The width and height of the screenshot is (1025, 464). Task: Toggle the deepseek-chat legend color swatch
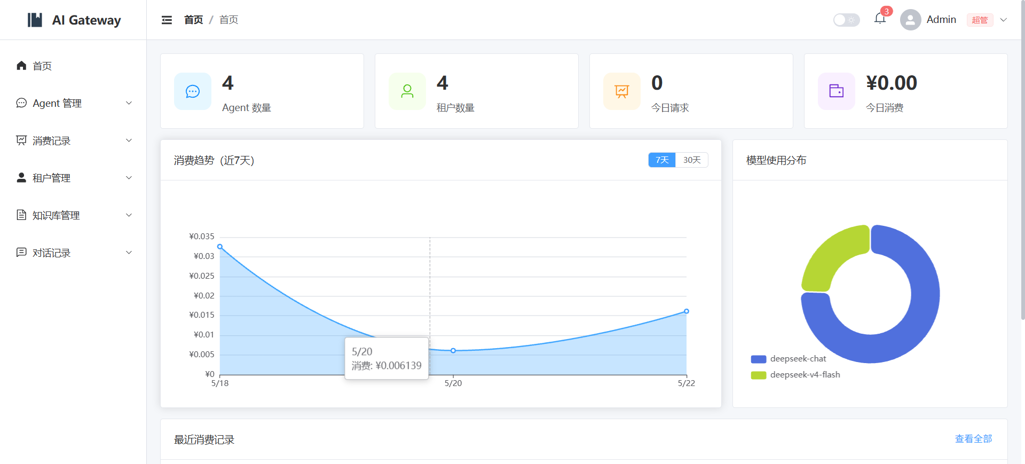pos(758,359)
